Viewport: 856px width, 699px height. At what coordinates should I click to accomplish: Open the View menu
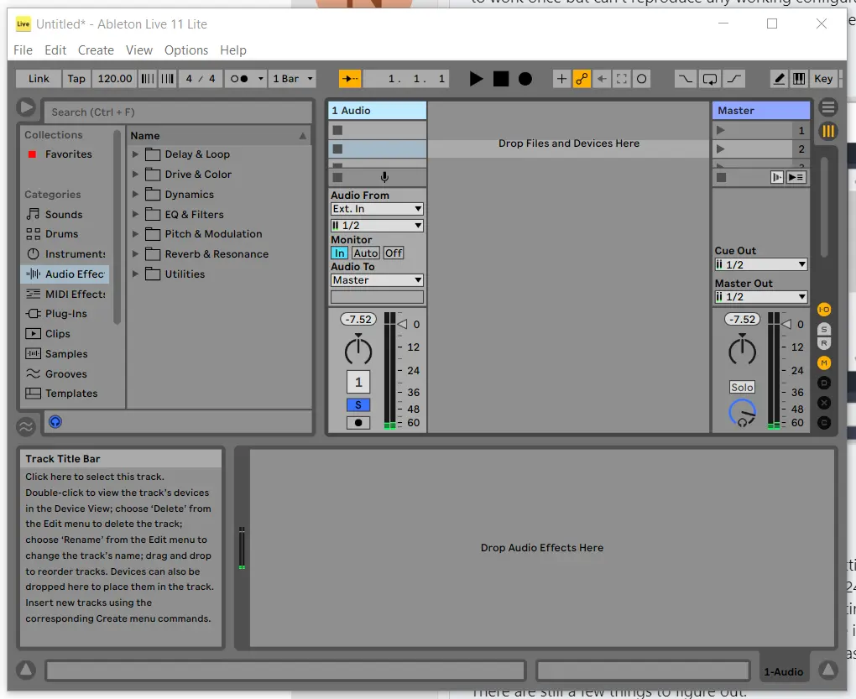pyautogui.click(x=139, y=50)
